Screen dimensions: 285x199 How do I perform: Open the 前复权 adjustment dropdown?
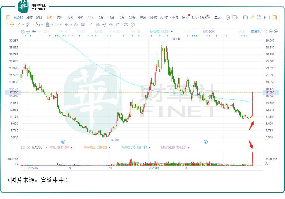256,31
